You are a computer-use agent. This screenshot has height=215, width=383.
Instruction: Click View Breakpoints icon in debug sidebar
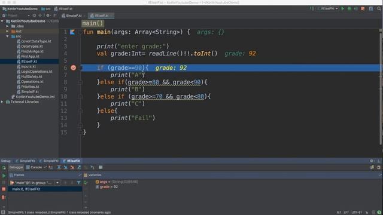point(4,198)
